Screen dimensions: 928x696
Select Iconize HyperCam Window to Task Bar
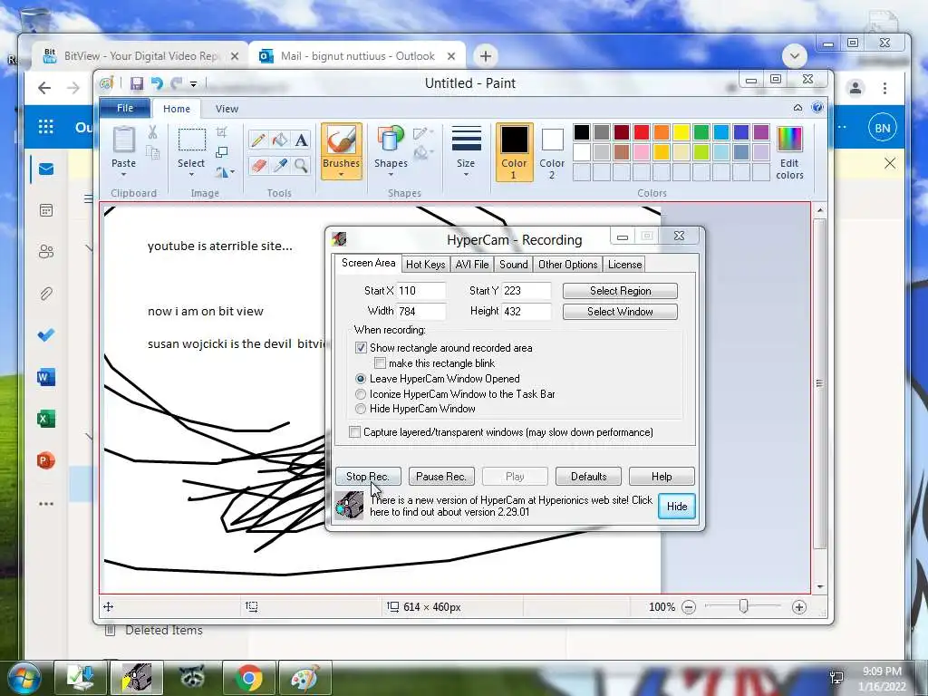(x=361, y=394)
